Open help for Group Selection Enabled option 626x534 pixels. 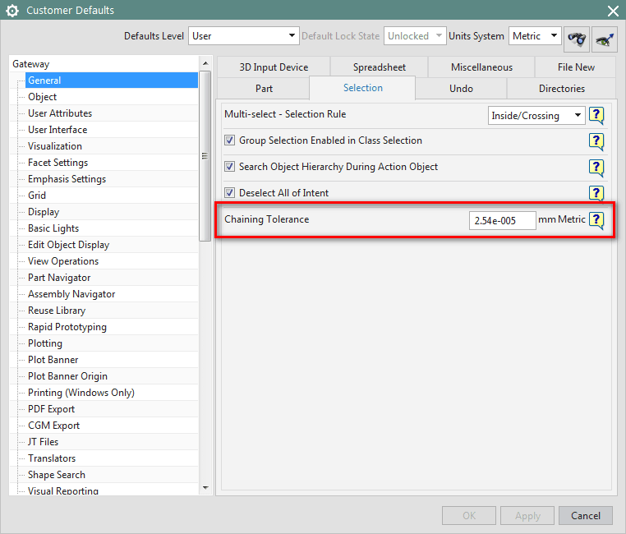coord(596,141)
